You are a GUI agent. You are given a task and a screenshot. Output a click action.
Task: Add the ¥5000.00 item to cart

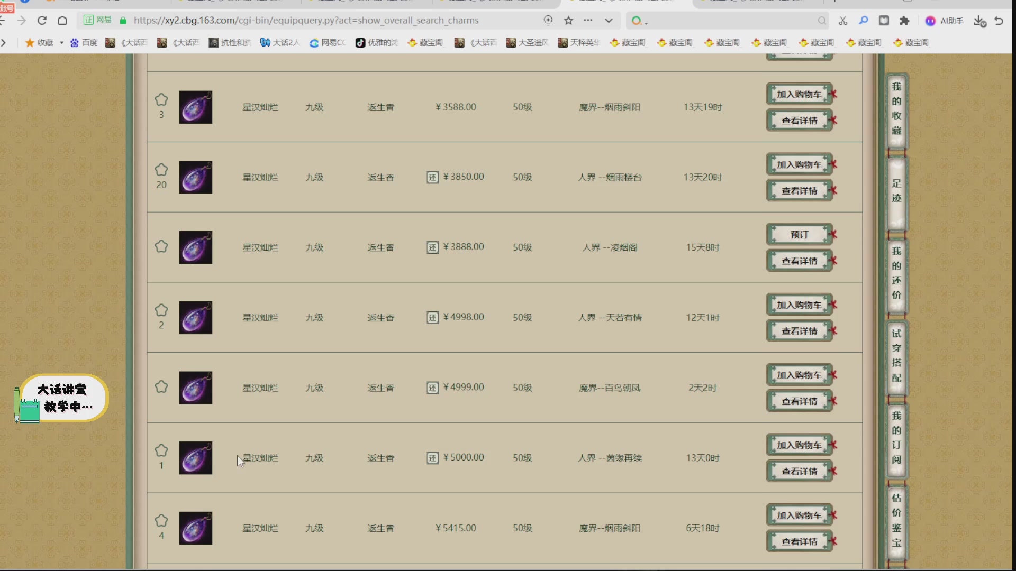(800, 445)
